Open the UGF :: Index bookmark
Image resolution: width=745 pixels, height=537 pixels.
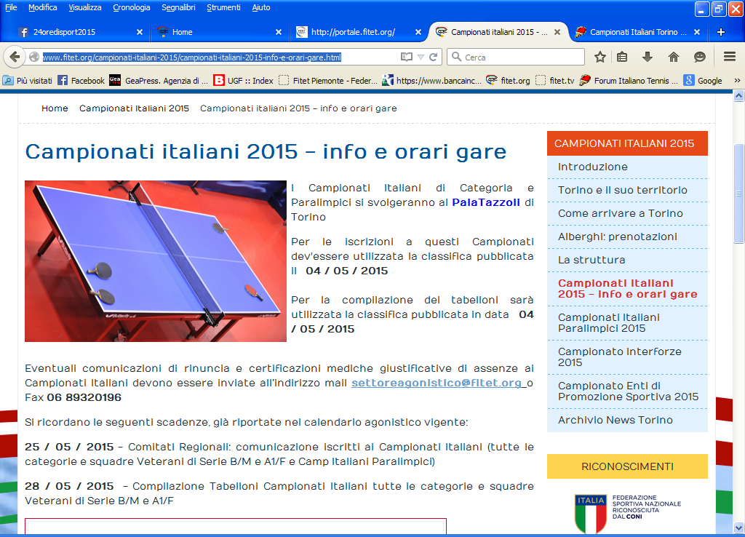coord(243,81)
